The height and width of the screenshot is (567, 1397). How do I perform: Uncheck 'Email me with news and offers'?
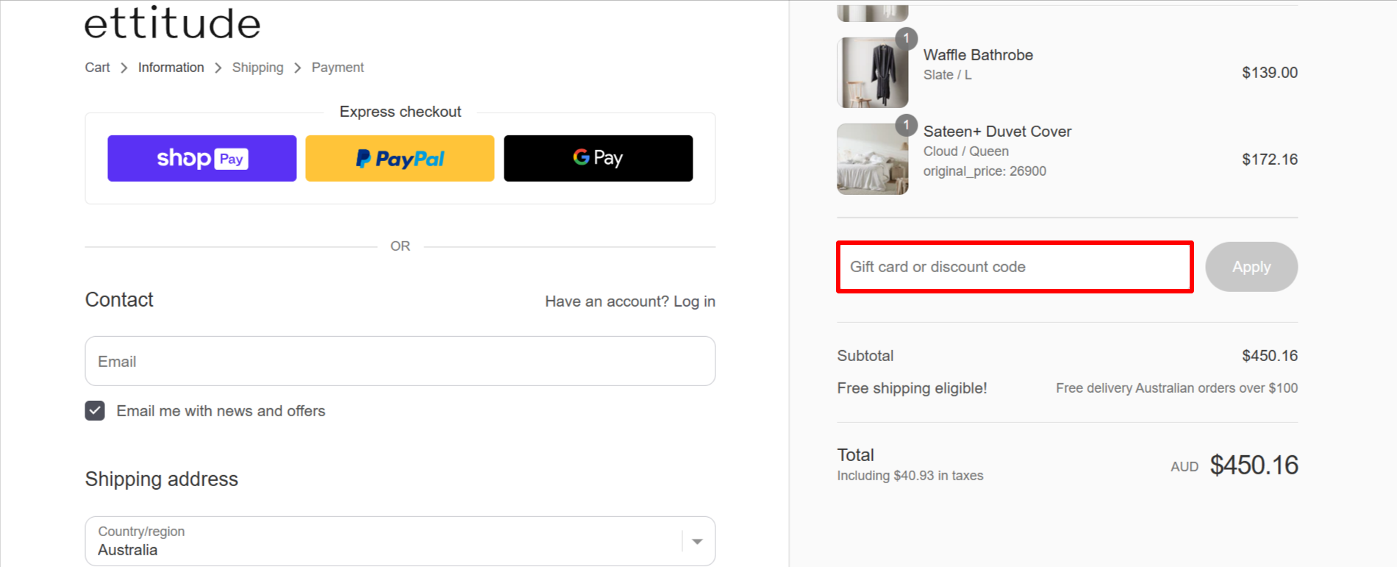click(x=95, y=410)
